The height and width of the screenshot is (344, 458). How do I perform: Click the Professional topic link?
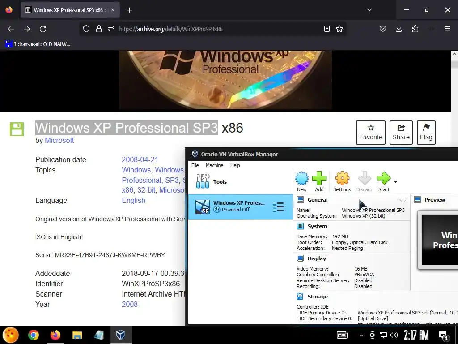click(x=141, y=180)
